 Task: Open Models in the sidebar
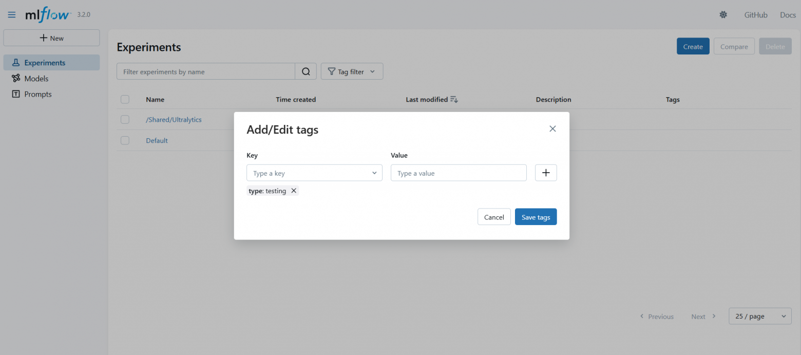[x=36, y=79]
